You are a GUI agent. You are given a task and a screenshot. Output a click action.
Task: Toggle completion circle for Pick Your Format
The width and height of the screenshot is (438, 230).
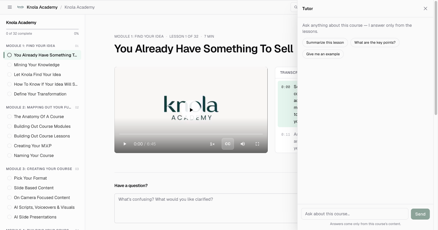(x=10, y=178)
